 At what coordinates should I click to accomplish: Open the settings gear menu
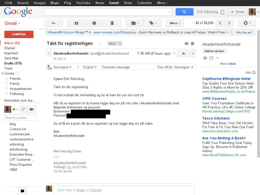[x=247, y=23]
